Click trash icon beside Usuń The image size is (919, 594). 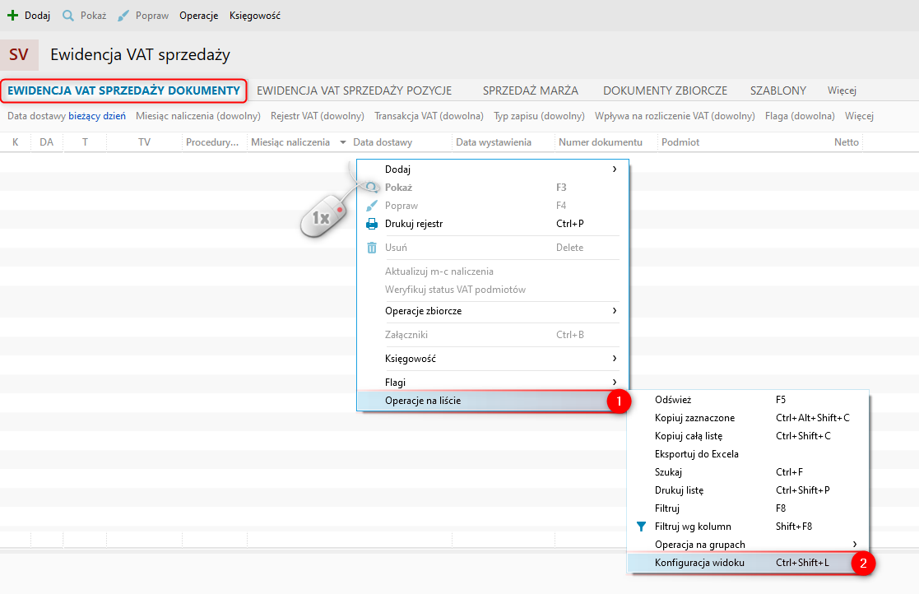[x=372, y=248]
